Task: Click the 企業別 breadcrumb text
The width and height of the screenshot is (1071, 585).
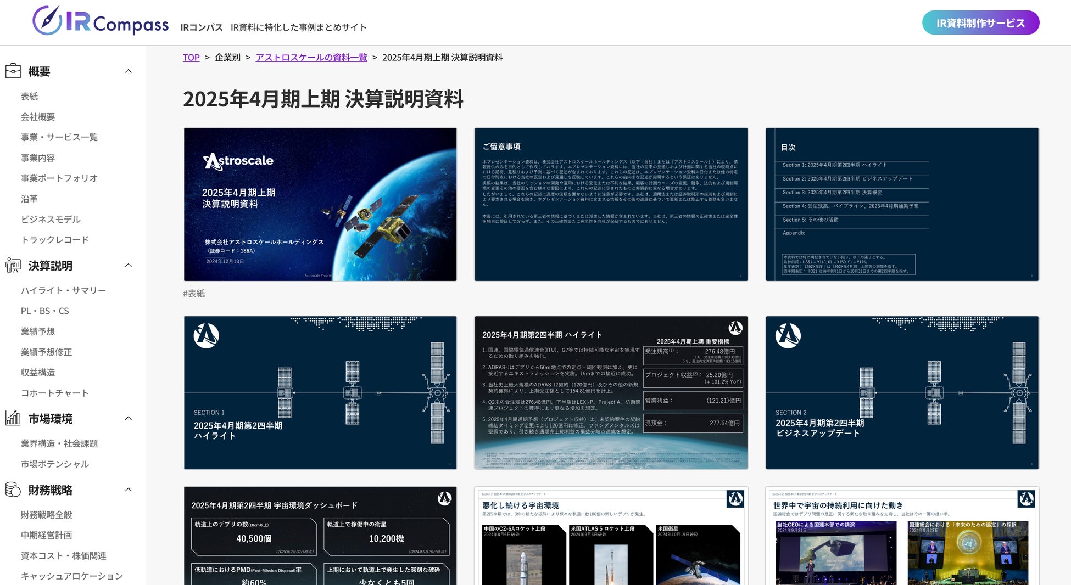Action: [227, 58]
